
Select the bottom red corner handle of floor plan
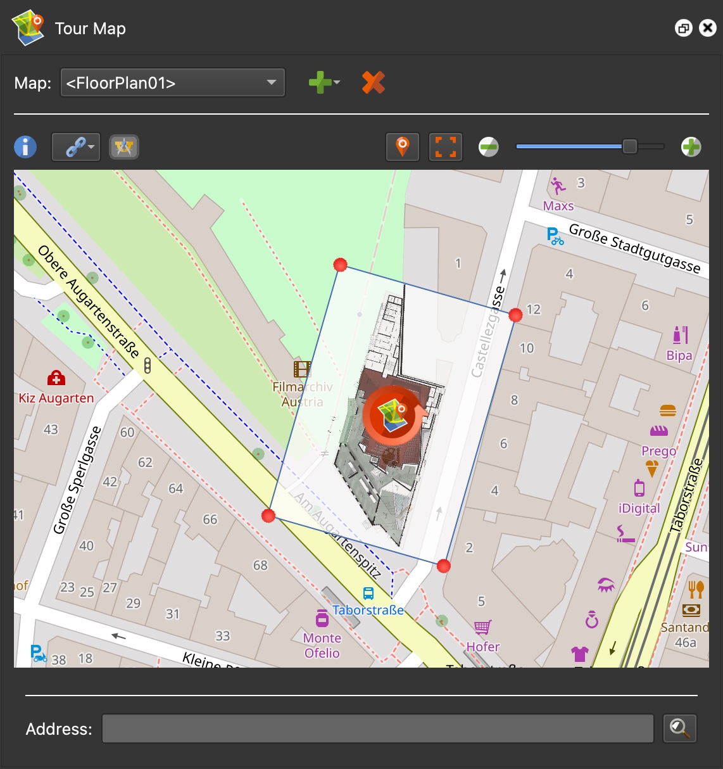[444, 566]
